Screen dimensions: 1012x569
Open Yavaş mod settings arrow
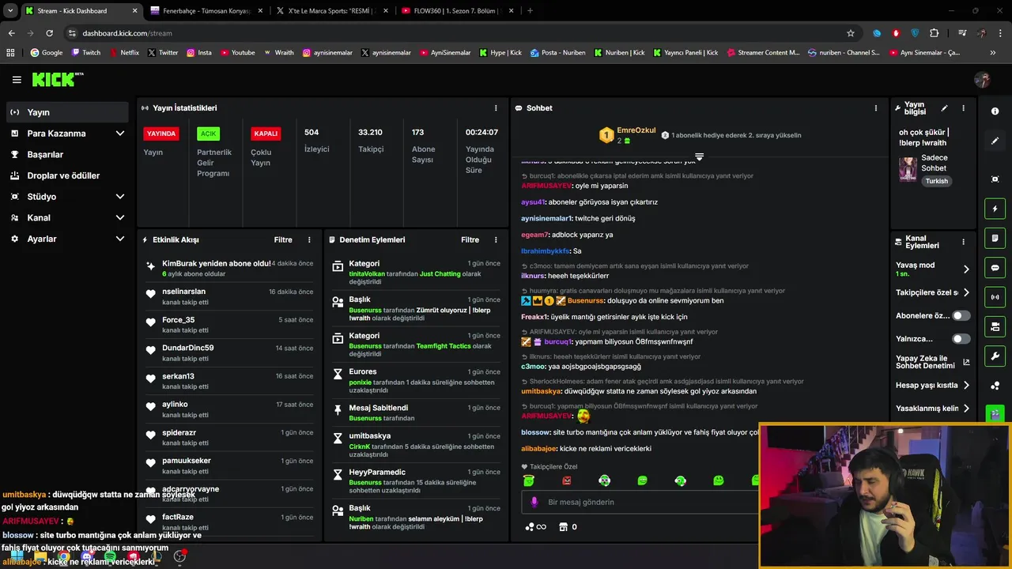click(966, 269)
